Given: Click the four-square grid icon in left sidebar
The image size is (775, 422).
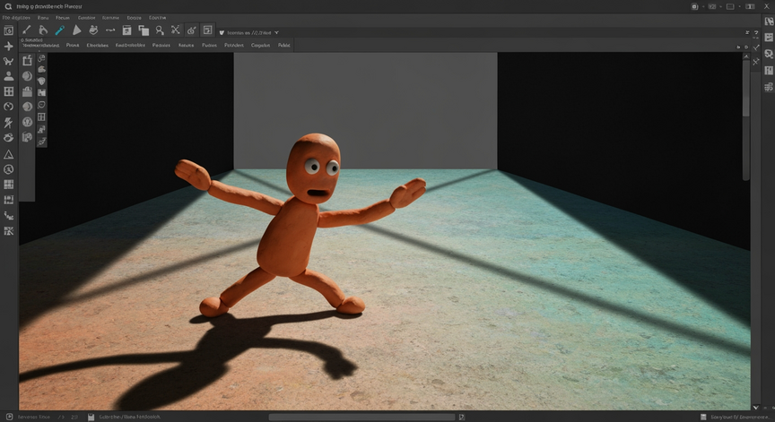Looking at the screenshot, I should pos(8,91).
